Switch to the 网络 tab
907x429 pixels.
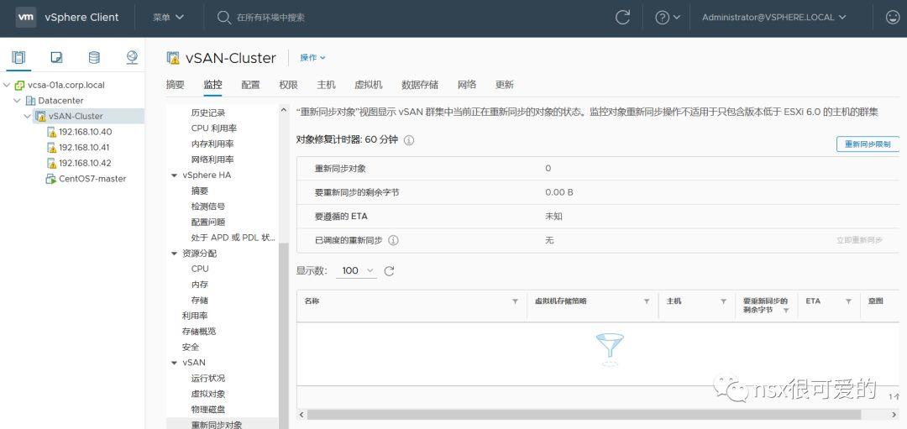467,85
